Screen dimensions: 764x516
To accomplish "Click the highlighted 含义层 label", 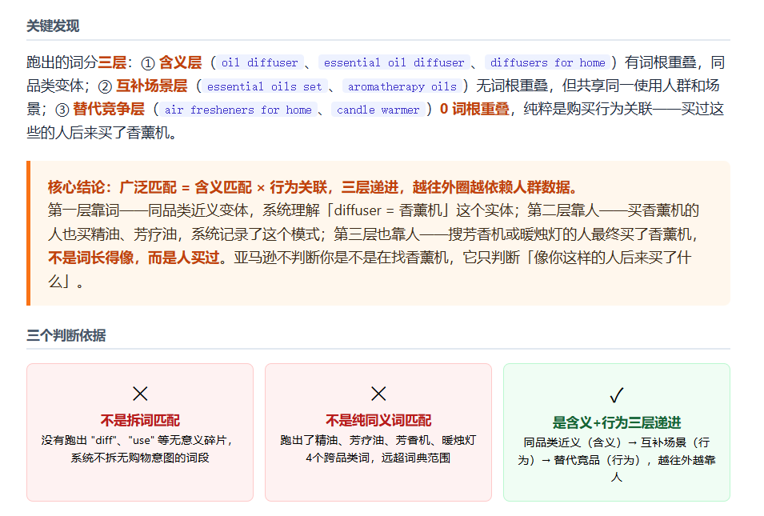I will (x=180, y=62).
